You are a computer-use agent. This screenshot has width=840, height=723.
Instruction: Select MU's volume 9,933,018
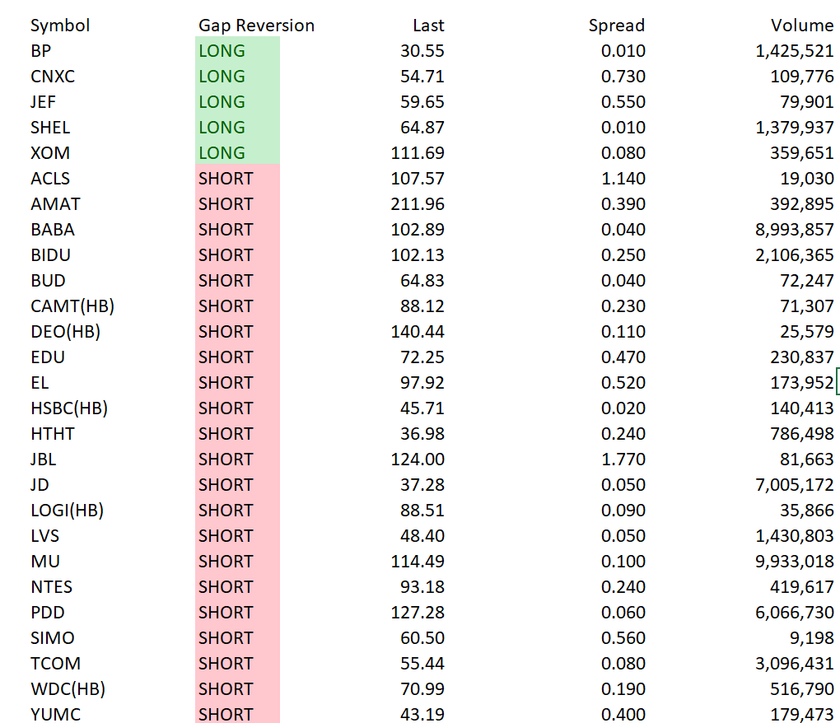coord(795,562)
